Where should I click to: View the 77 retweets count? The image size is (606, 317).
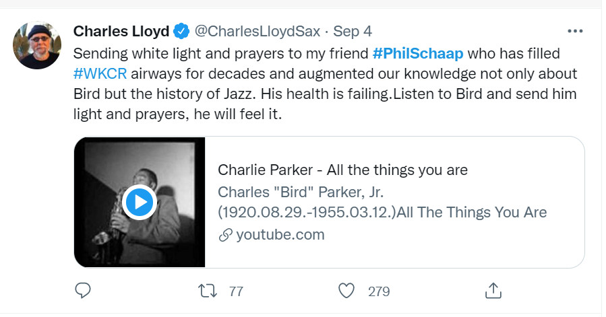[236, 291]
